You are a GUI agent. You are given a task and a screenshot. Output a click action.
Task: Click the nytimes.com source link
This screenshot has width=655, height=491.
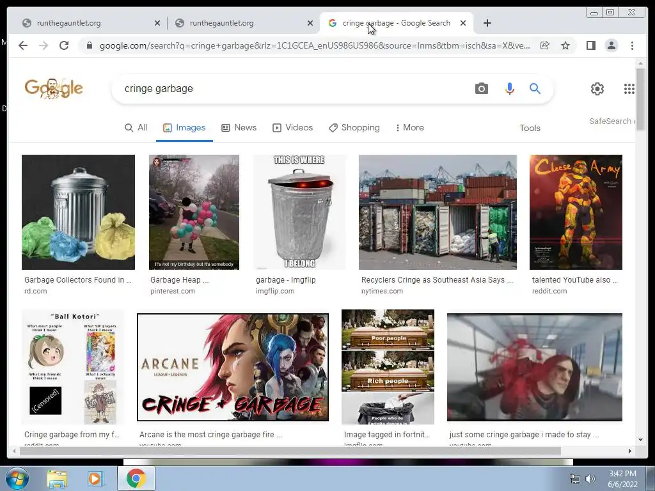pos(383,291)
